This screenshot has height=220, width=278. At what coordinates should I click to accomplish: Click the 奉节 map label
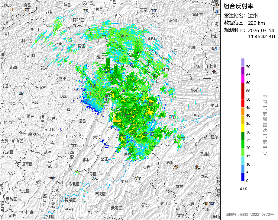pyautogui.click(x=197, y=115)
